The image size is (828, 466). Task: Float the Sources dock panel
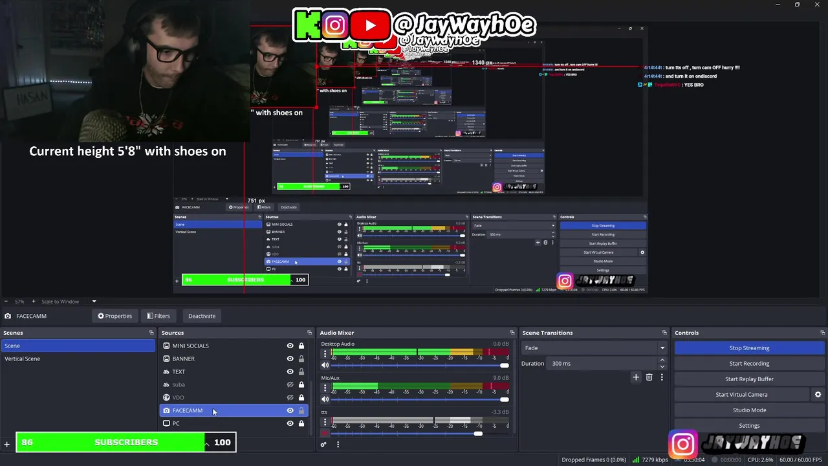click(x=309, y=333)
